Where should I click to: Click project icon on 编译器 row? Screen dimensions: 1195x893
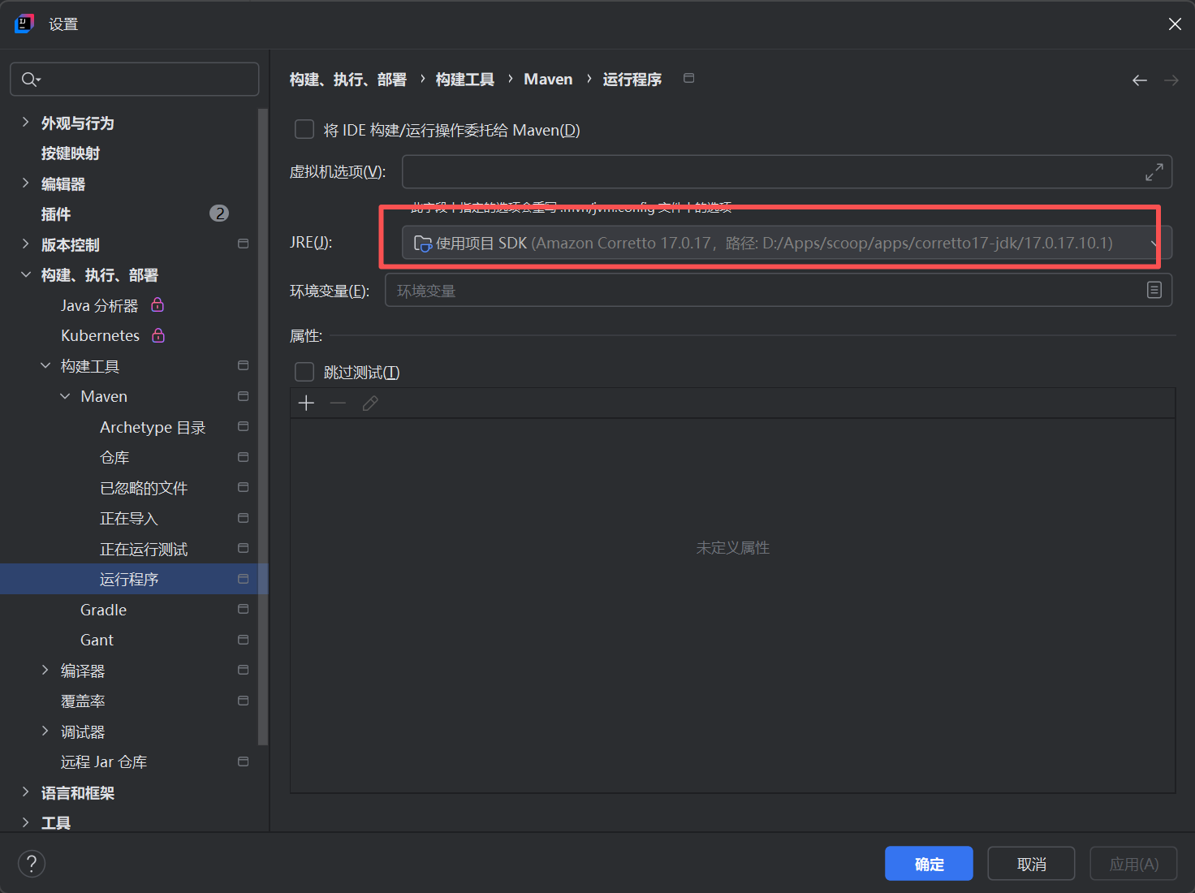tap(243, 670)
